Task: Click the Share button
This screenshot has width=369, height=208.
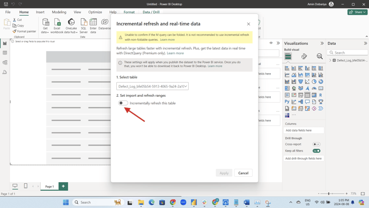Action: (x=357, y=12)
